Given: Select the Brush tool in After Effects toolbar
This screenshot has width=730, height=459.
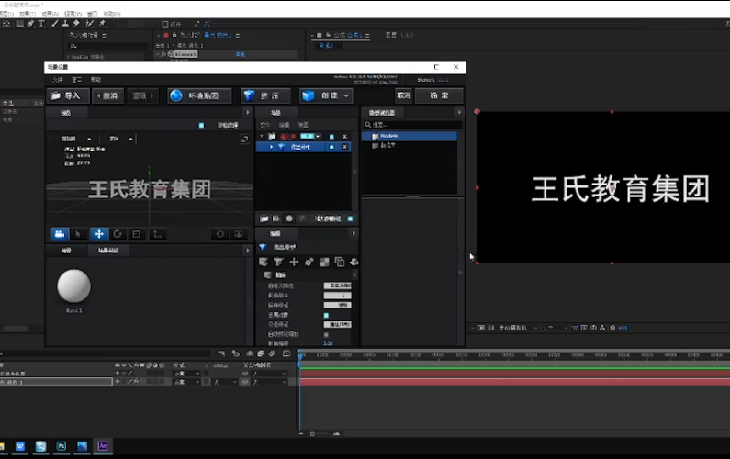Looking at the screenshot, I should coord(54,23).
